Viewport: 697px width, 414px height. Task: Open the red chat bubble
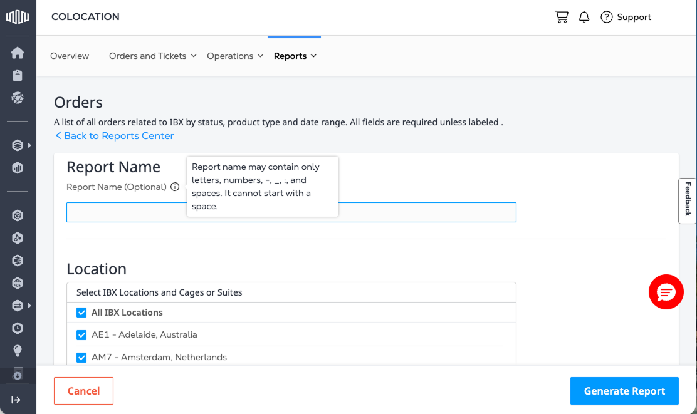tap(666, 292)
